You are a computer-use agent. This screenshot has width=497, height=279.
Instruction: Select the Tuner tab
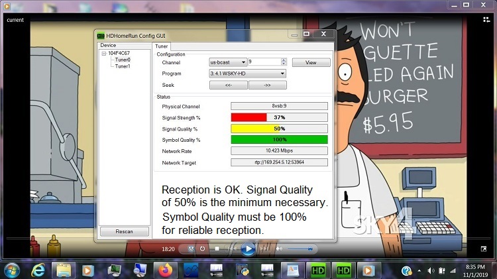click(161, 46)
